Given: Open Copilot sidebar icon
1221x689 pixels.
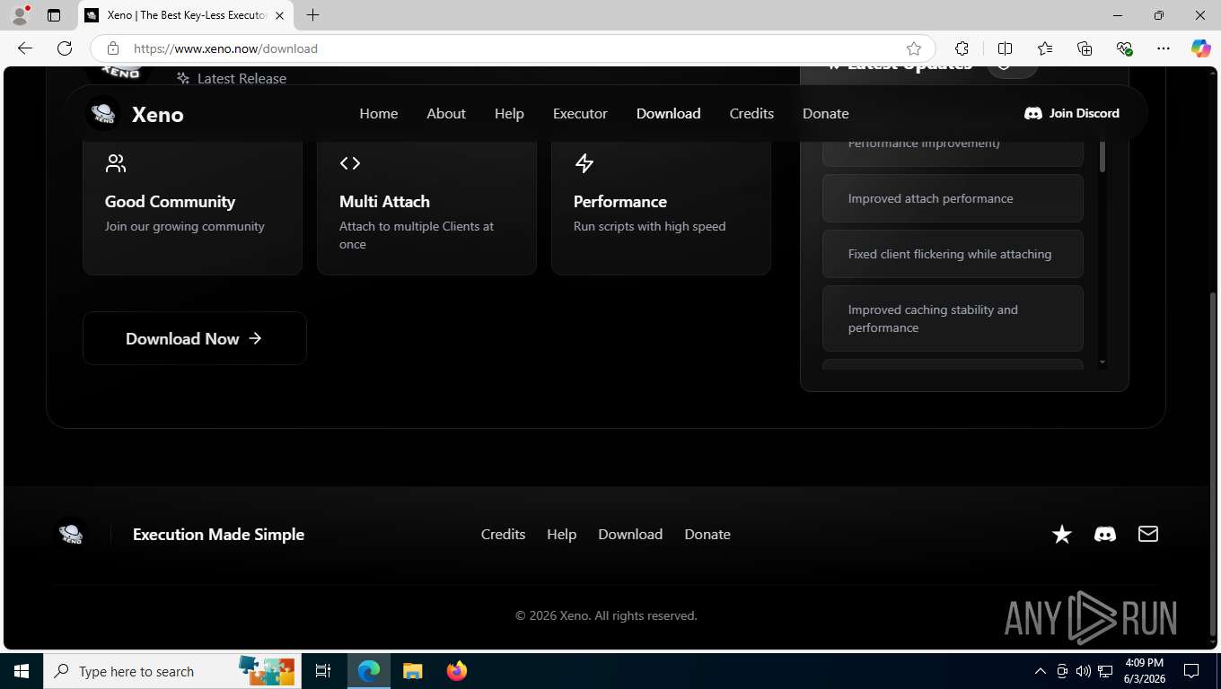Looking at the screenshot, I should point(1200,48).
